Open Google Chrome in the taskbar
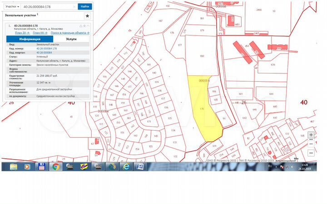 click(55, 167)
